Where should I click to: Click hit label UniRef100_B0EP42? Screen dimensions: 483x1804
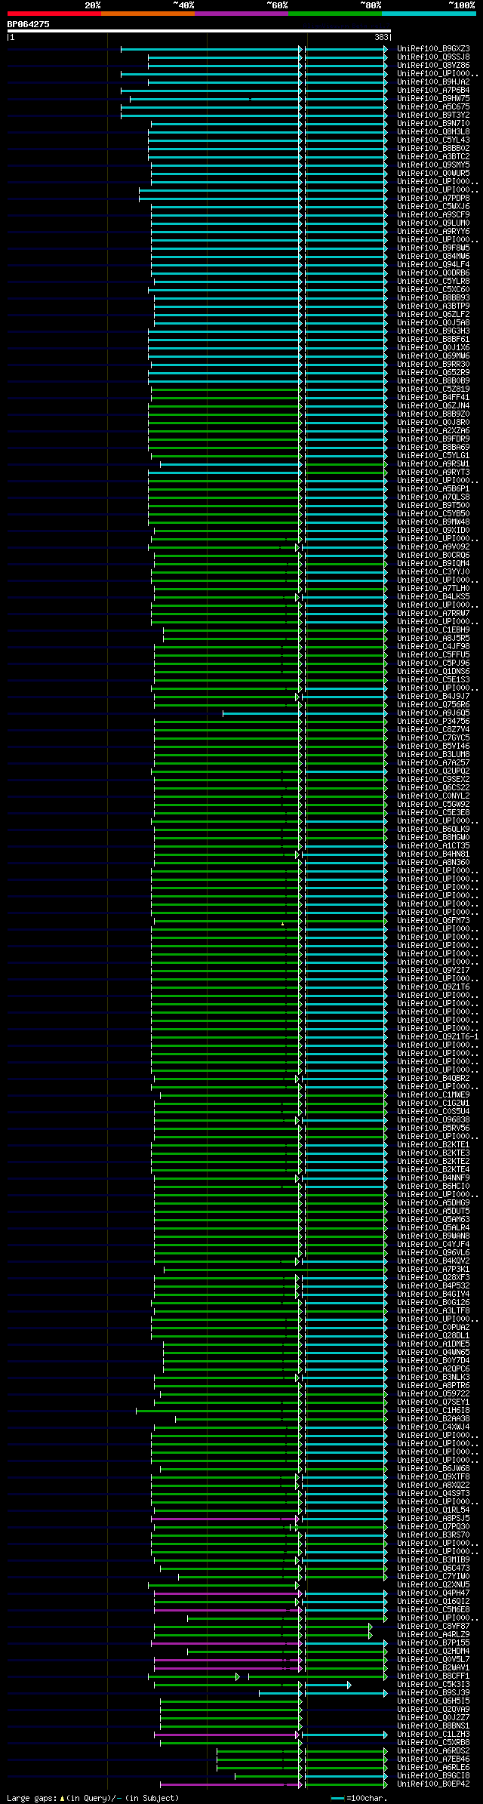click(x=433, y=1784)
